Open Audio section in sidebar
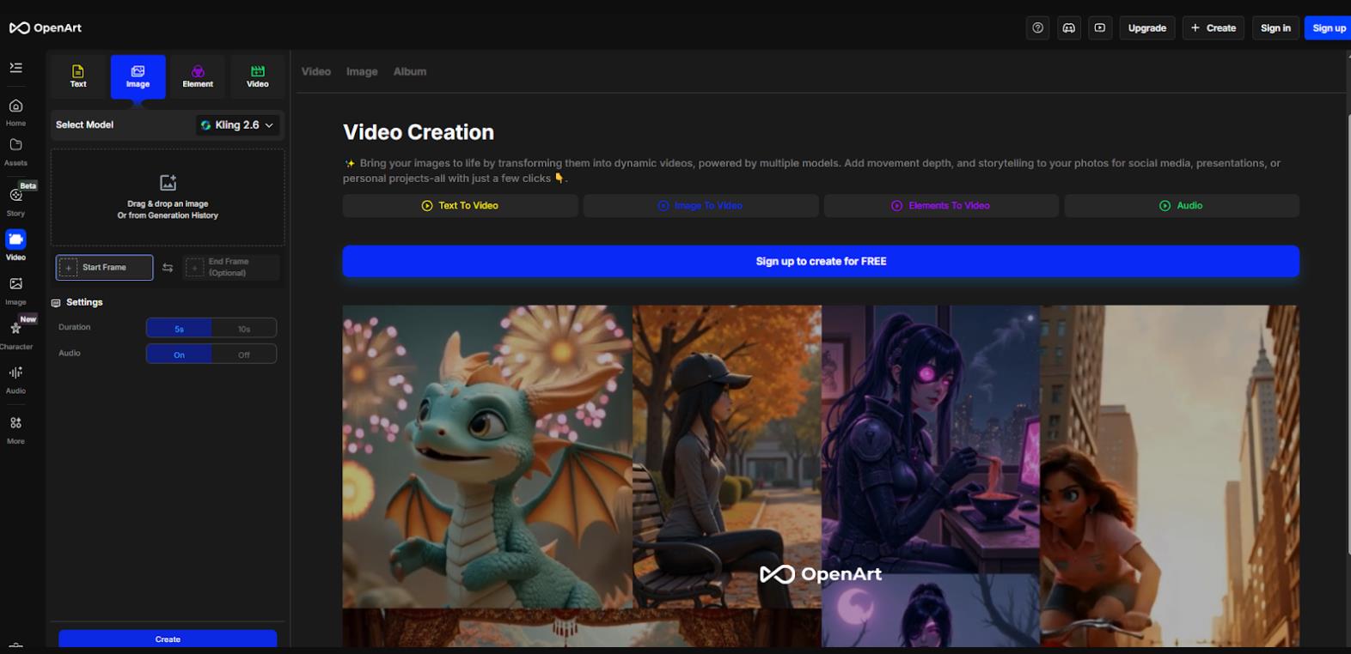The height and width of the screenshot is (654, 1351). 15,379
